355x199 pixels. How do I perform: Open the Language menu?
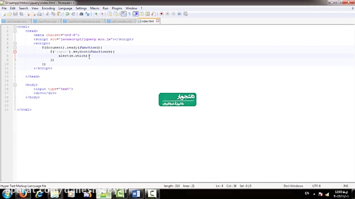[x=65, y=8]
